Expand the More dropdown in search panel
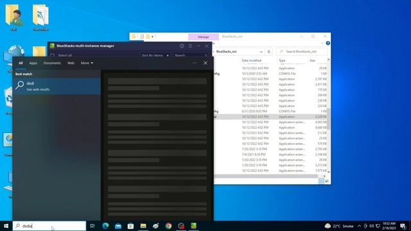 coord(87,63)
